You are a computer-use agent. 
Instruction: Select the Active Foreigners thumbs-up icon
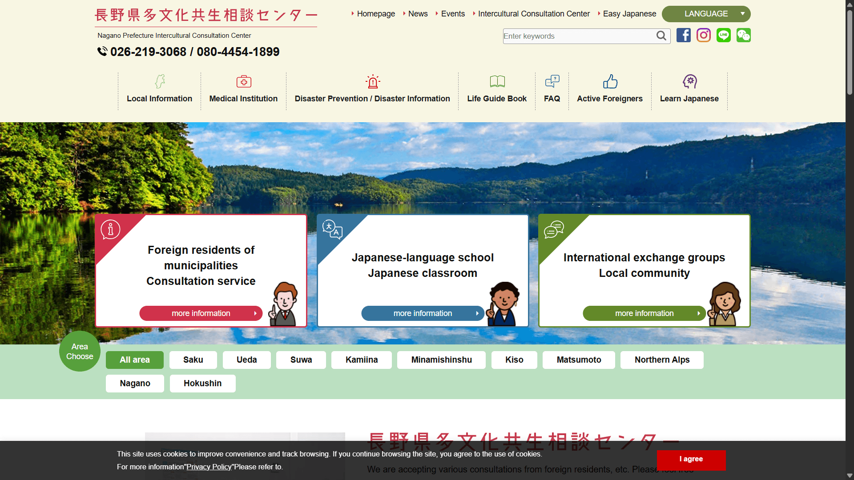tap(610, 81)
